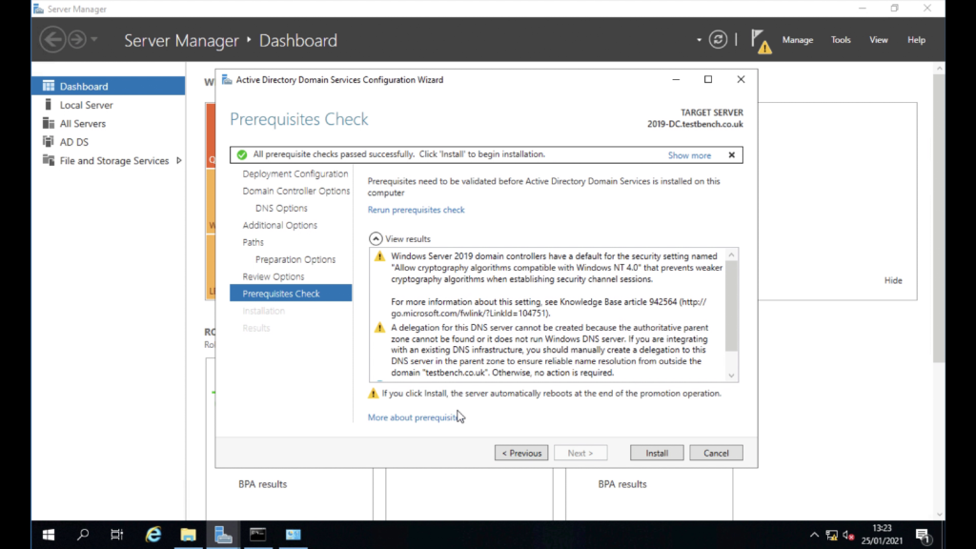
Task: Click the Install button
Action: point(657,453)
